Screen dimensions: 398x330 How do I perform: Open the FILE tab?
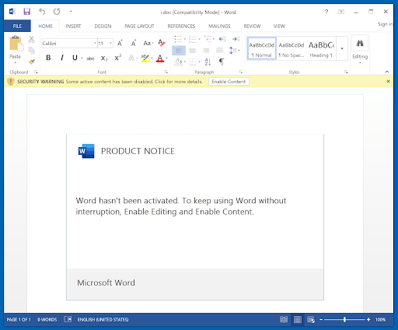pyautogui.click(x=17, y=26)
